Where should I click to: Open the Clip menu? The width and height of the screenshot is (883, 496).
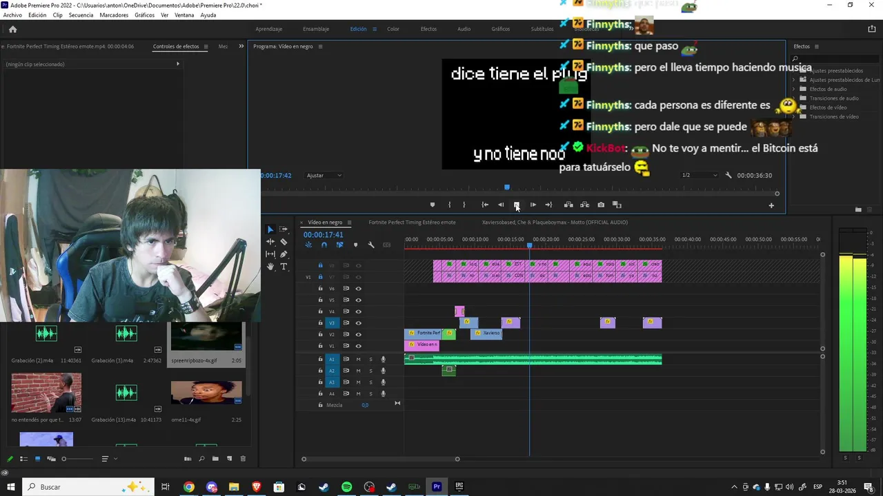click(57, 14)
